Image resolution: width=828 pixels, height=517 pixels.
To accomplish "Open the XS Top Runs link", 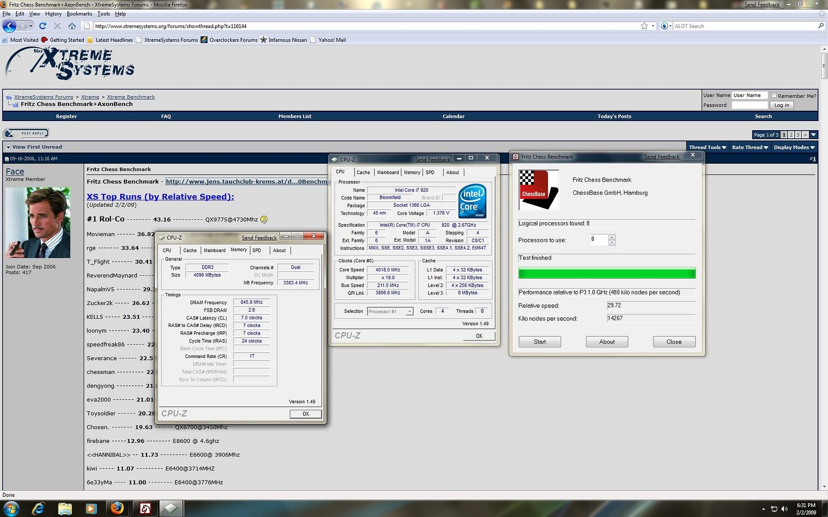I will [160, 197].
